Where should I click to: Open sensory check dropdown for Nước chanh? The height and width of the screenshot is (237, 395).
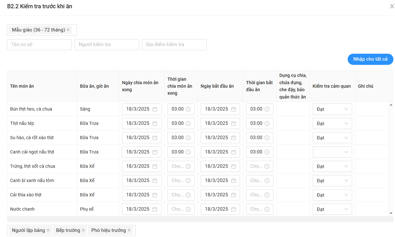click(332, 209)
